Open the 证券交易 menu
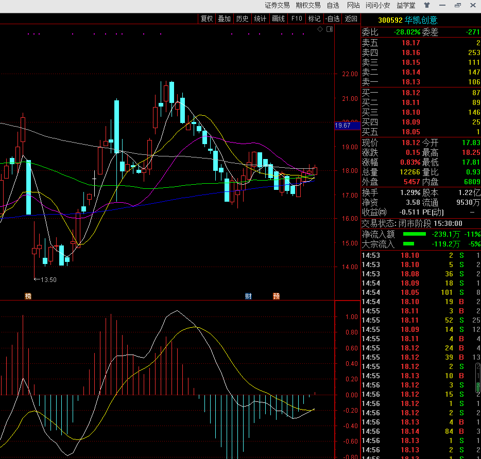The image size is (481, 459). coord(277,6)
